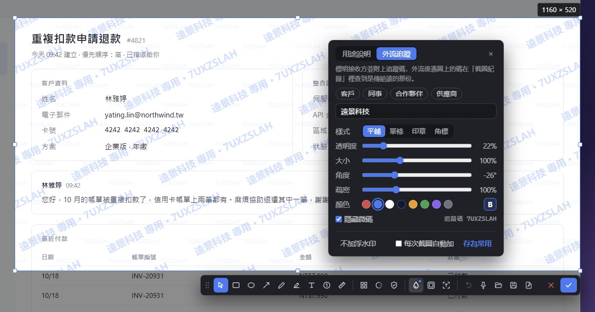This screenshot has height=312, width=595.
Task: Pick the 客戶 recipient chip
Action: coord(348,94)
